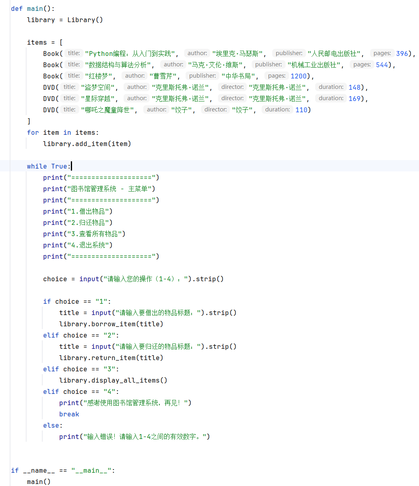Click the "请输入要借出的物品标题：" prompt string
The height and width of the screenshot is (486, 419).
pos(158,313)
